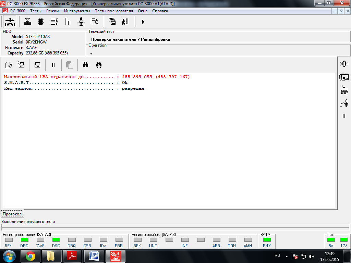
Task: Click the DWF status indicator
Action: [x=40, y=240]
